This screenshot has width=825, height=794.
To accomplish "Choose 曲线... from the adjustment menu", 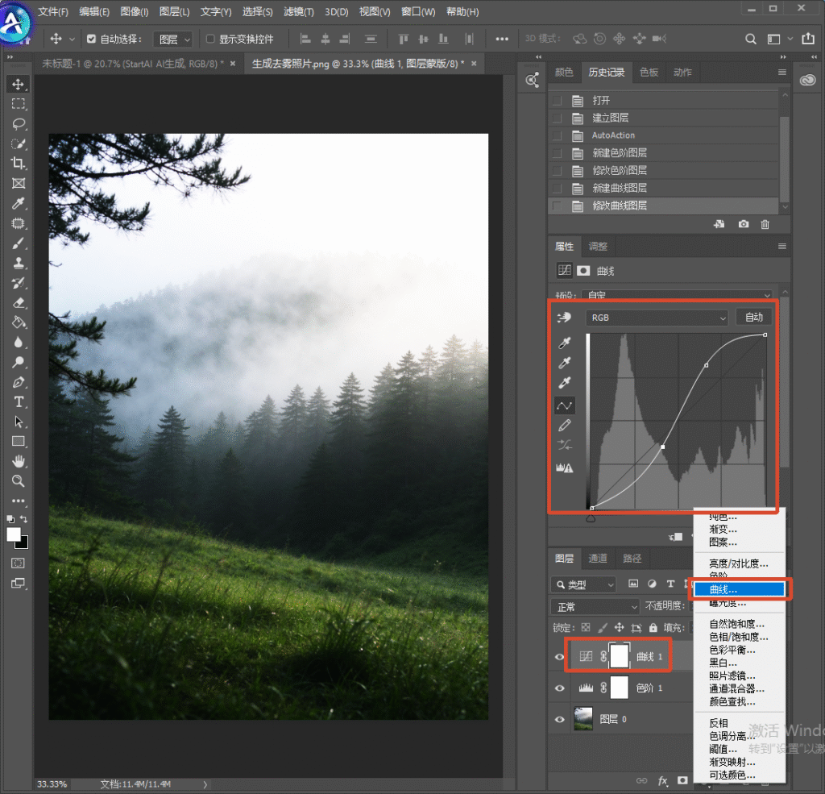I will pyautogui.click(x=740, y=590).
